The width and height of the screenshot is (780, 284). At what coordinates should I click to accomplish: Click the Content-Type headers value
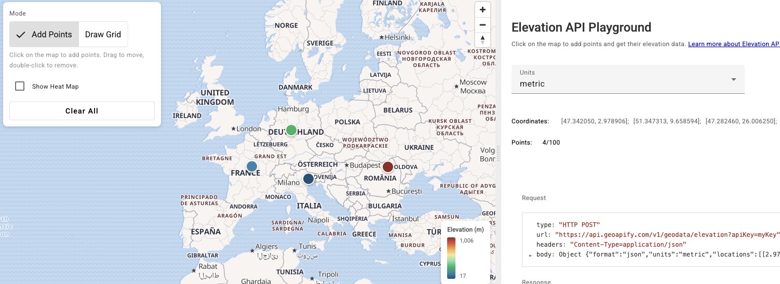coord(628,245)
